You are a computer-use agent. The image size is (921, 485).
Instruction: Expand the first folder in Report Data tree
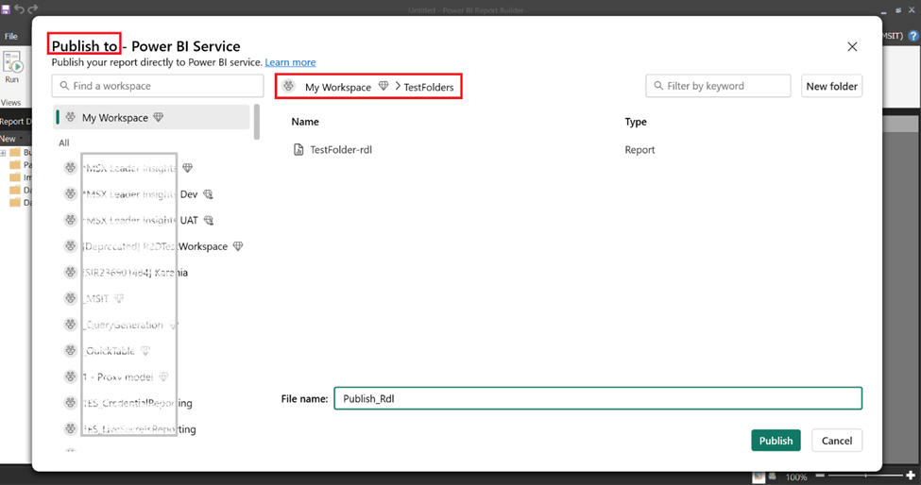point(3,153)
